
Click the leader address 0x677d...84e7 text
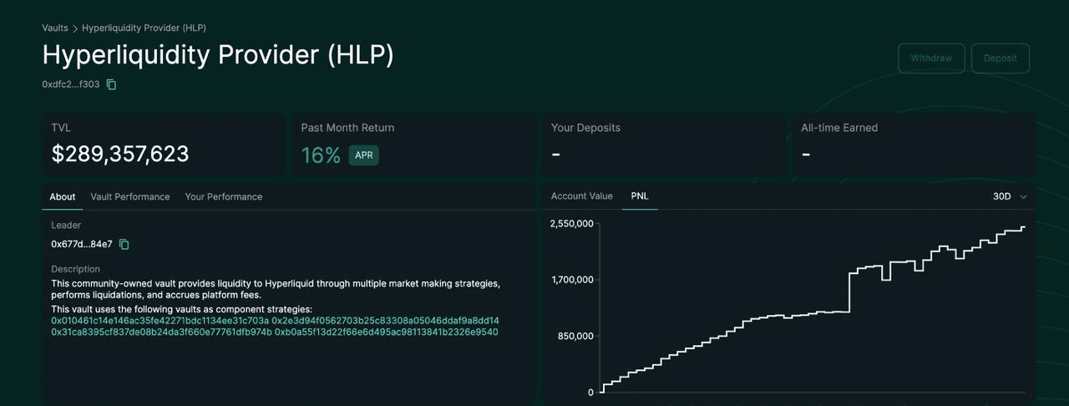[x=82, y=244]
